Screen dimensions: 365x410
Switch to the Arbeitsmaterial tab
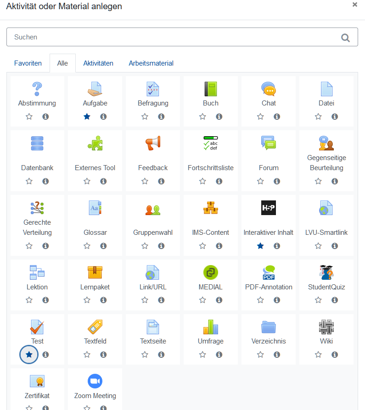click(x=151, y=63)
